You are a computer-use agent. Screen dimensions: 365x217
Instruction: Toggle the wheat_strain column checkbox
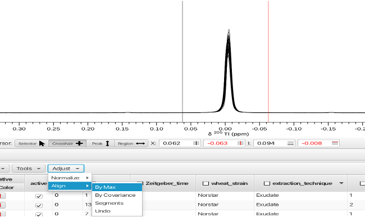click(206, 183)
